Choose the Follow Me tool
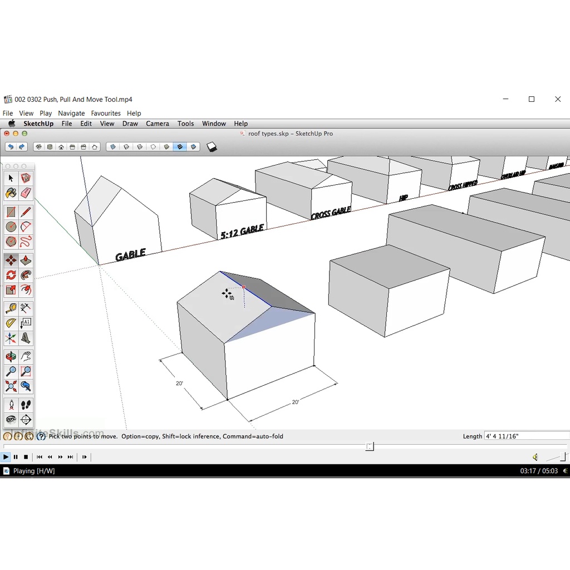570x570 pixels. pos(26,275)
